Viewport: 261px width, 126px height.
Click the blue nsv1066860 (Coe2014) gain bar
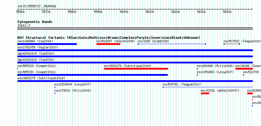47,44
